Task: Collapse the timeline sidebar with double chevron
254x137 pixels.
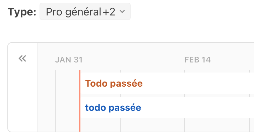Action: coord(22,59)
